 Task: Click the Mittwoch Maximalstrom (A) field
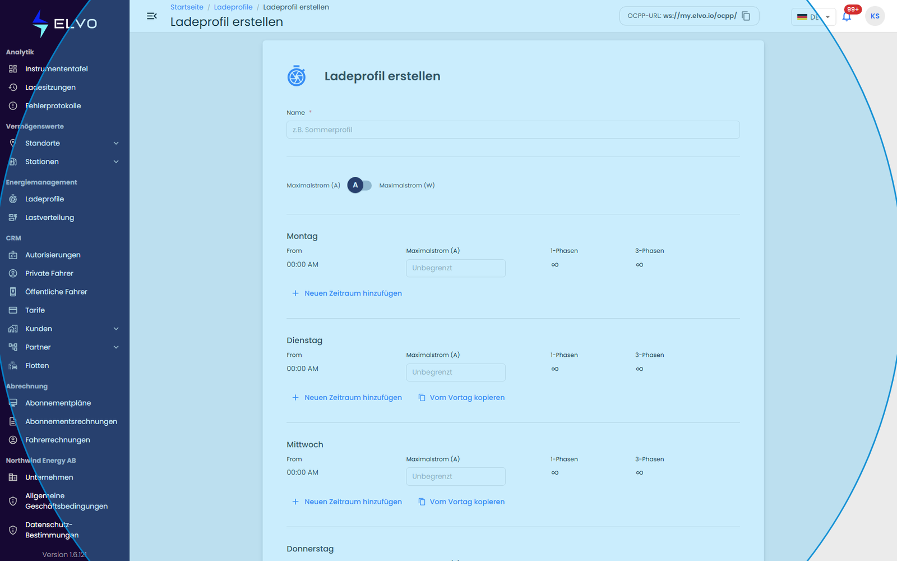coord(456,476)
